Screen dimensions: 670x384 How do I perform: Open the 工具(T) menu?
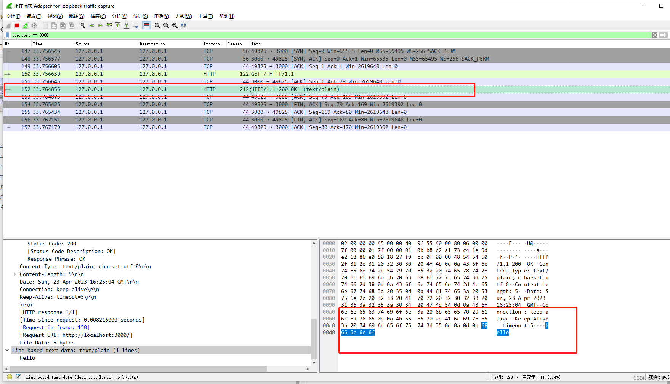[x=205, y=16]
